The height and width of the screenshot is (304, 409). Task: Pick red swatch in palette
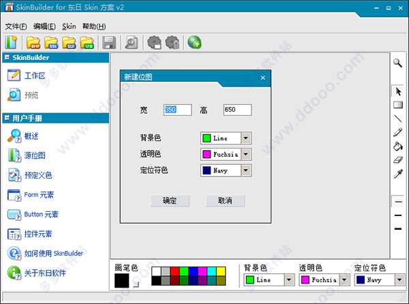(175, 271)
